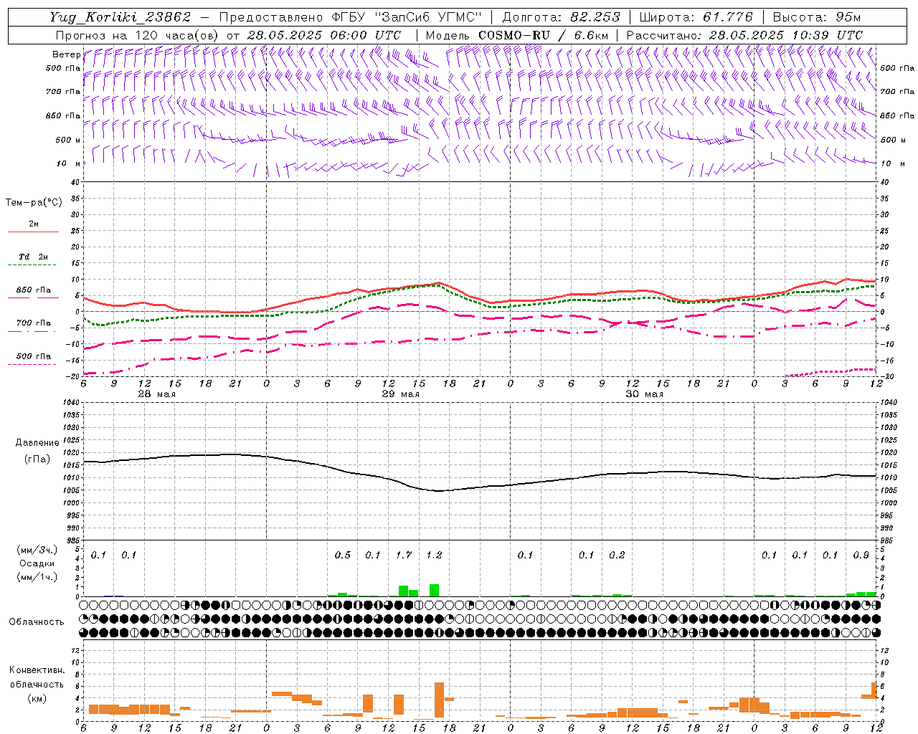Screen dimensions: 918x734
Task: Click the dashed line sample under Td 2м legend
Action: 32,265
